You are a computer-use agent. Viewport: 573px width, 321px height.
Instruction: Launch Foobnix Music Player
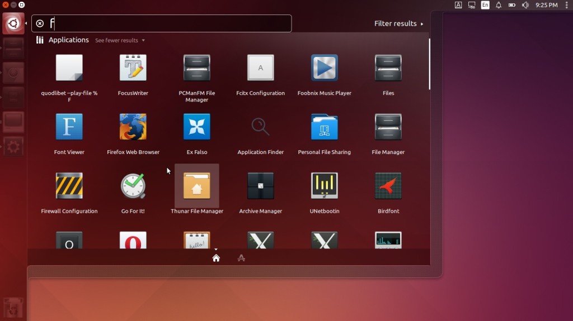pos(325,68)
